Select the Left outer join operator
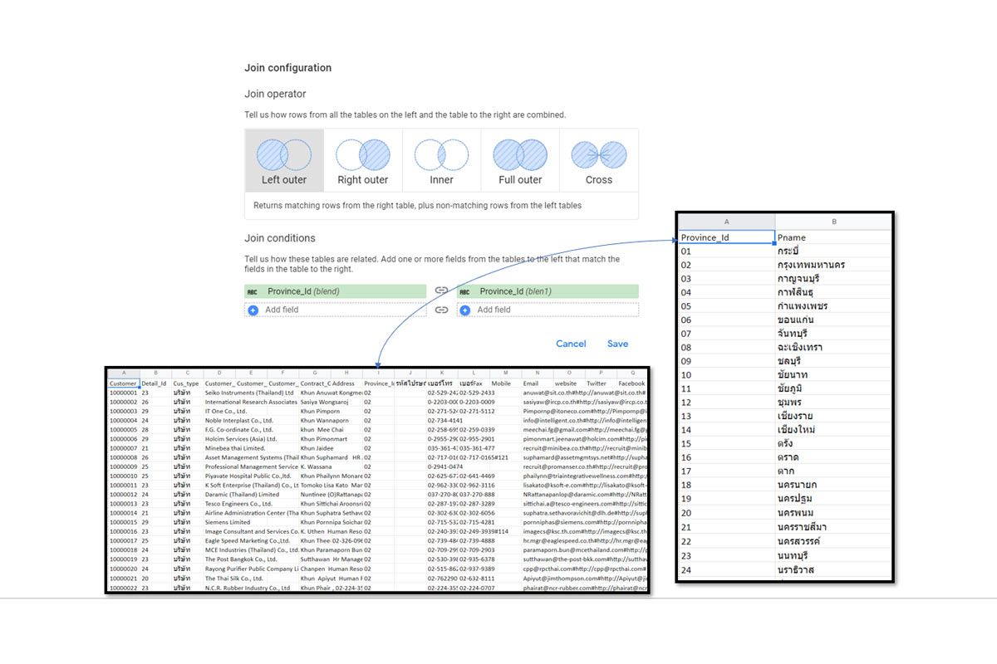The width and height of the screenshot is (997, 664). pos(284,161)
